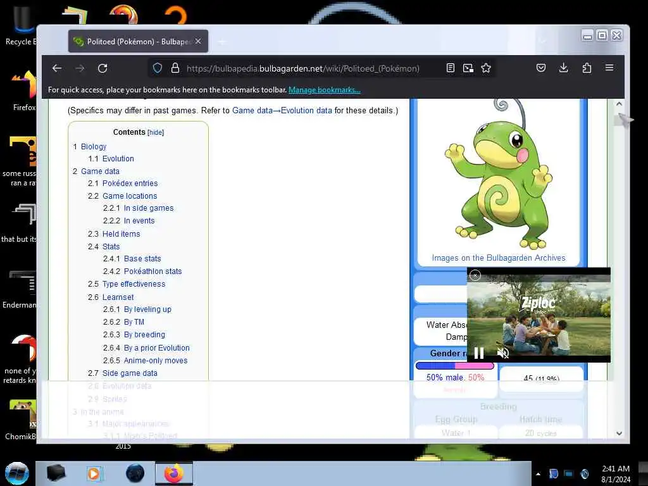Go to Type effectiveness section

(x=134, y=284)
